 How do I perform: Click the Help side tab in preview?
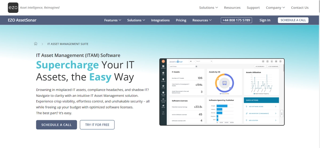point(281,113)
